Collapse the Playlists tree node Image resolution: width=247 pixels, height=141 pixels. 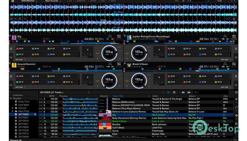pyautogui.click(x=11, y=98)
